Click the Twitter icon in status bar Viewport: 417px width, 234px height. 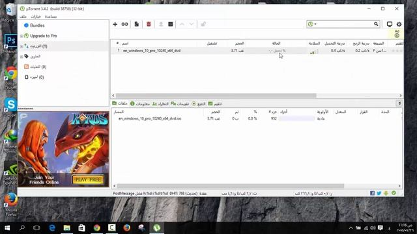(379, 194)
